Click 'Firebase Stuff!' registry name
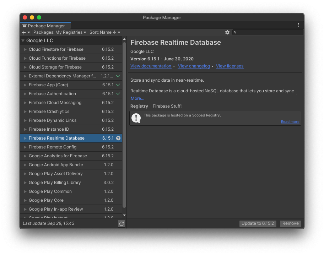This screenshot has height=255, width=324. tap(167, 106)
